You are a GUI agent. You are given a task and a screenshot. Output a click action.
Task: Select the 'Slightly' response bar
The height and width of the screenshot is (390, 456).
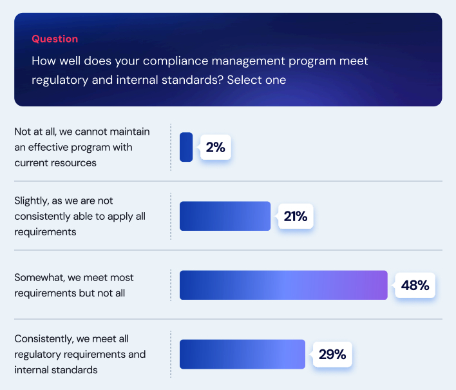[x=225, y=216]
